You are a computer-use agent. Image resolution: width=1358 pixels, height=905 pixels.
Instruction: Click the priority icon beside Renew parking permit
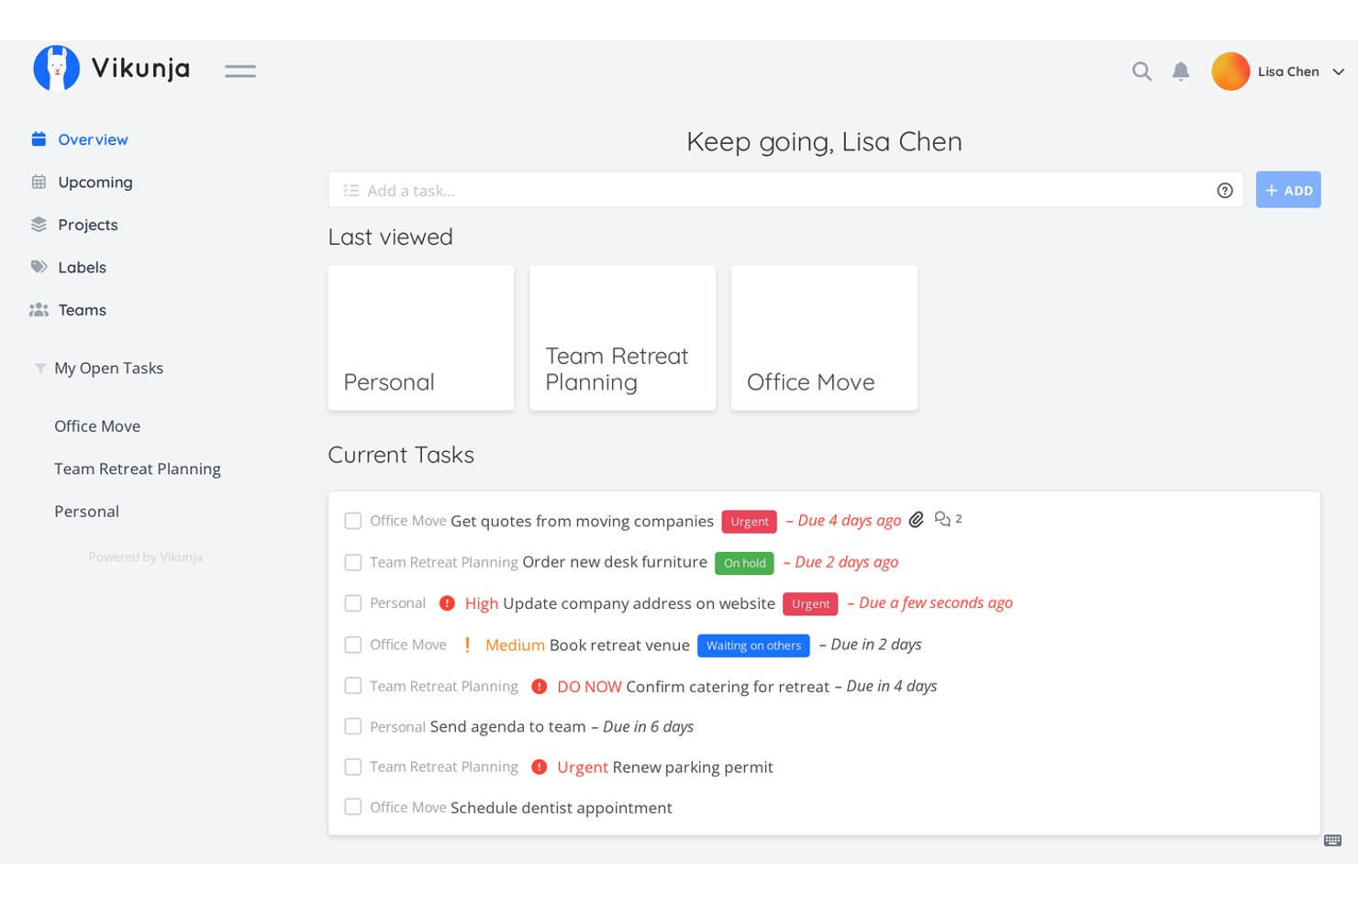point(540,767)
